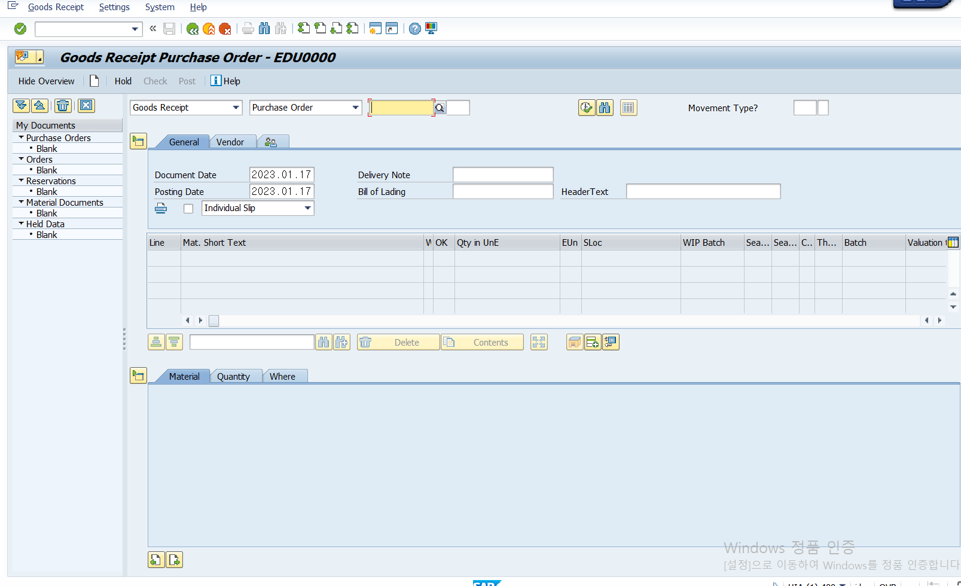Click the search help icon next to purchase order field
Viewport: 961px width, 586px height.
[440, 108]
